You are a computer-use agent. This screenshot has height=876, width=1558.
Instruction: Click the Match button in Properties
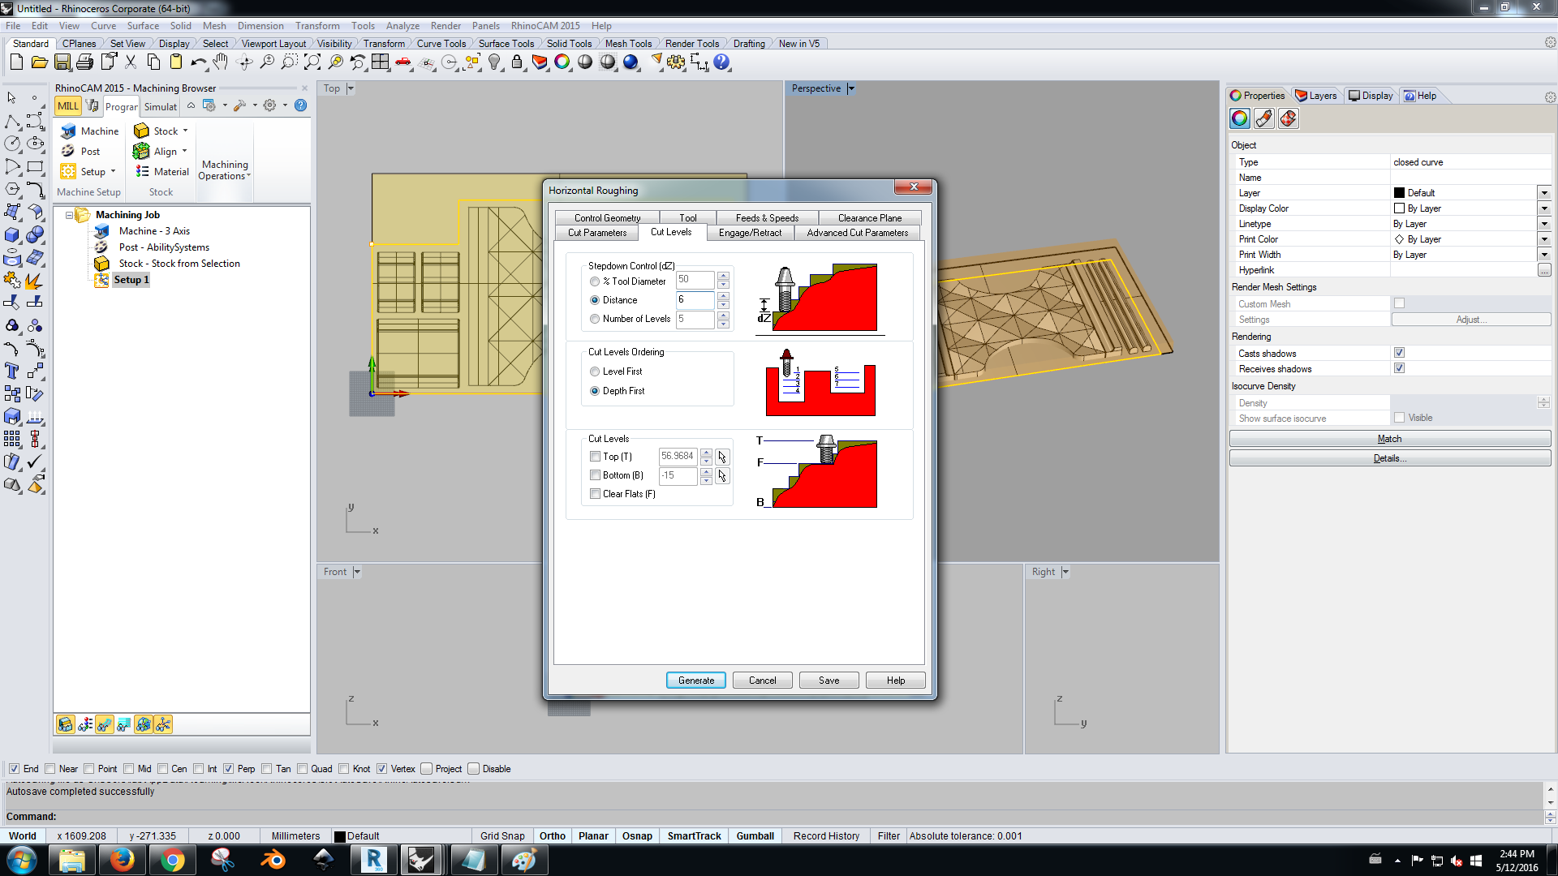pyautogui.click(x=1390, y=439)
